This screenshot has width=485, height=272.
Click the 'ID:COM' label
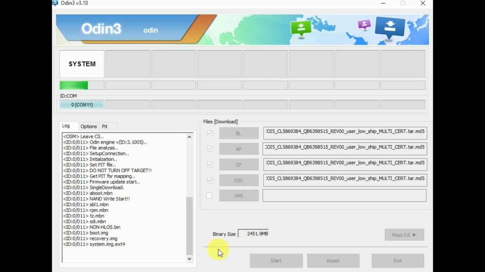click(68, 96)
